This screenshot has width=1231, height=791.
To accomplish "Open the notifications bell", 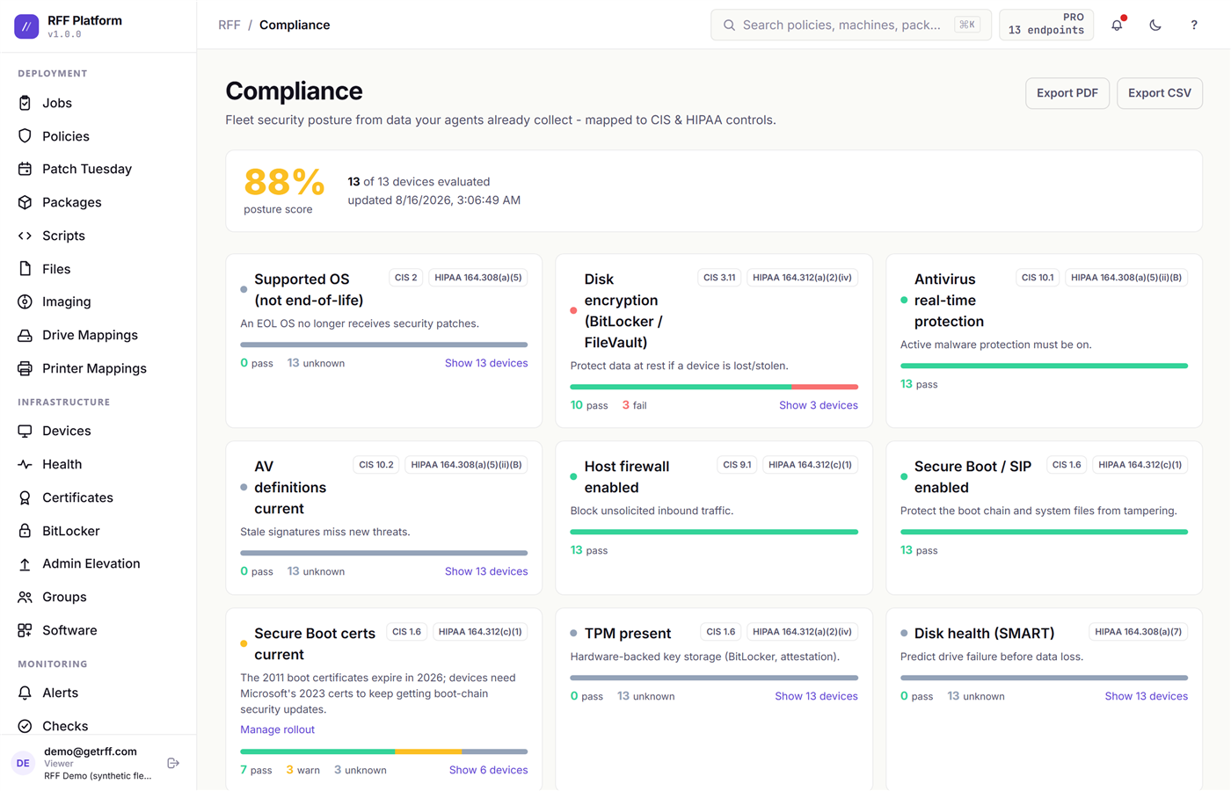I will coord(1117,25).
